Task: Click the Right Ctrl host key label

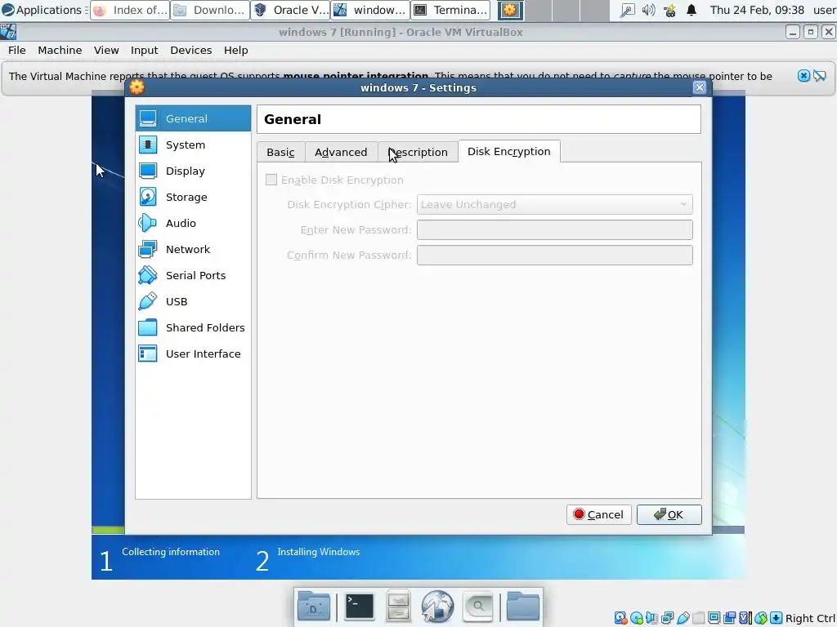Action: pyautogui.click(x=810, y=619)
